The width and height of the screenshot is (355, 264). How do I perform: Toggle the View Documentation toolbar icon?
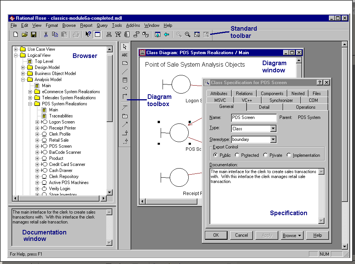pos(98,34)
